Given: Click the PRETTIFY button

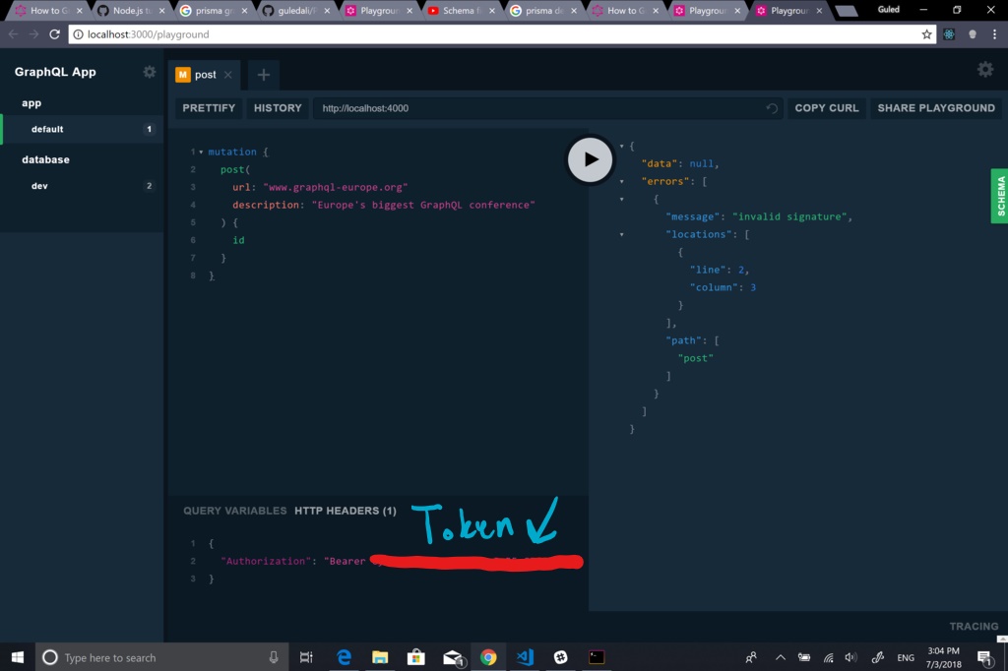Looking at the screenshot, I should [208, 108].
